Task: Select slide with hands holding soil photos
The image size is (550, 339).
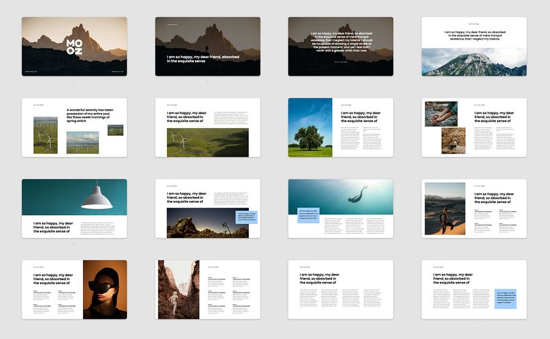Action: tap(474, 127)
